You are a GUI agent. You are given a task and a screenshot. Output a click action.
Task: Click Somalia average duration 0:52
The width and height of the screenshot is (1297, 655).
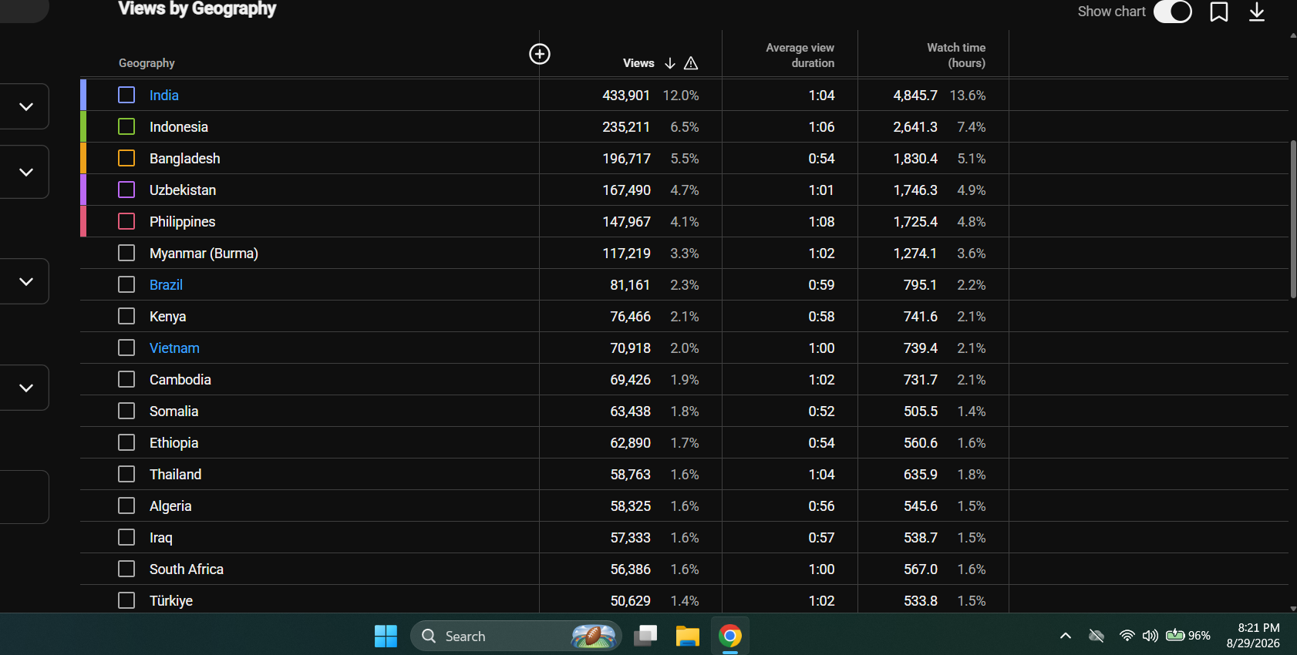821,411
